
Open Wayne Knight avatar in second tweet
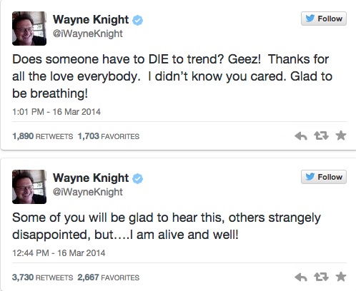pos(29,187)
